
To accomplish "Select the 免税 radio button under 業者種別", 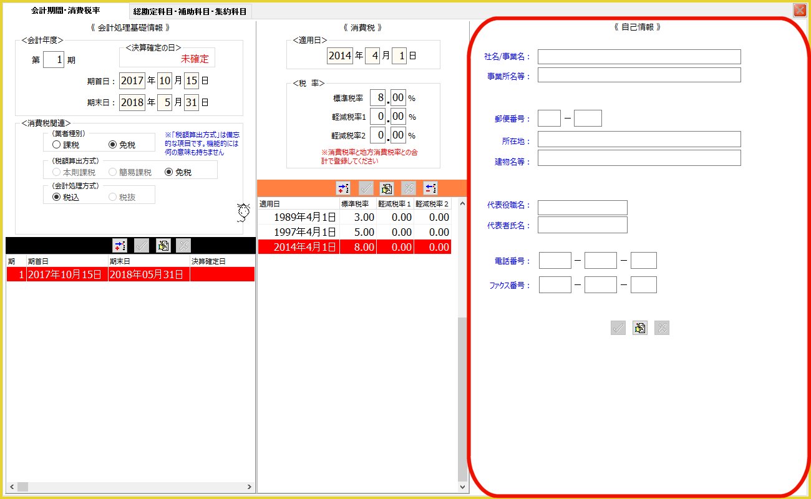I will [x=113, y=145].
